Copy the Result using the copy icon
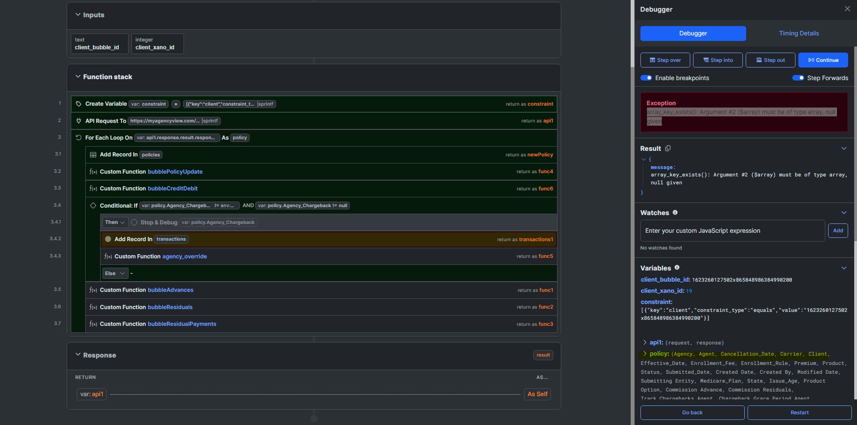The height and width of the screenshot is (425, 857). coord(668,148)
